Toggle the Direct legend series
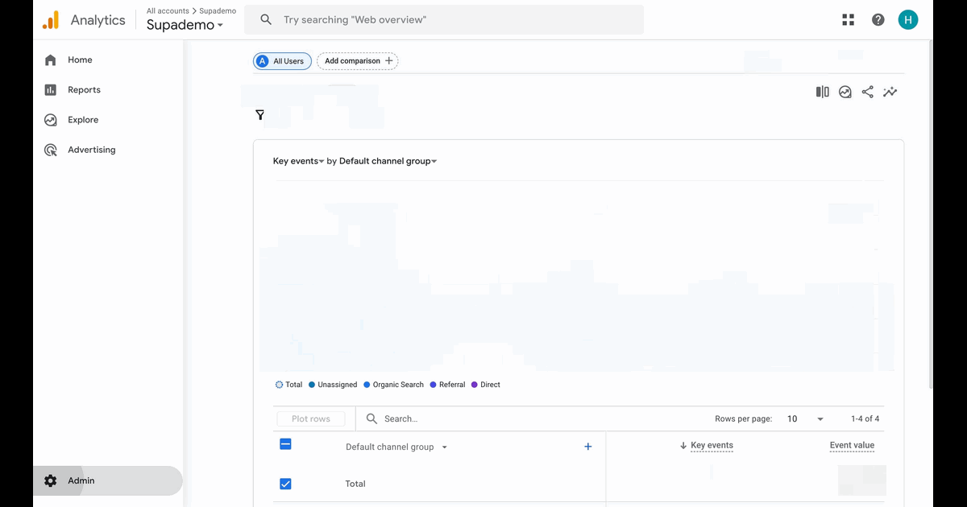The width and height of the screenshot is (967, 507). pos(486,385)
